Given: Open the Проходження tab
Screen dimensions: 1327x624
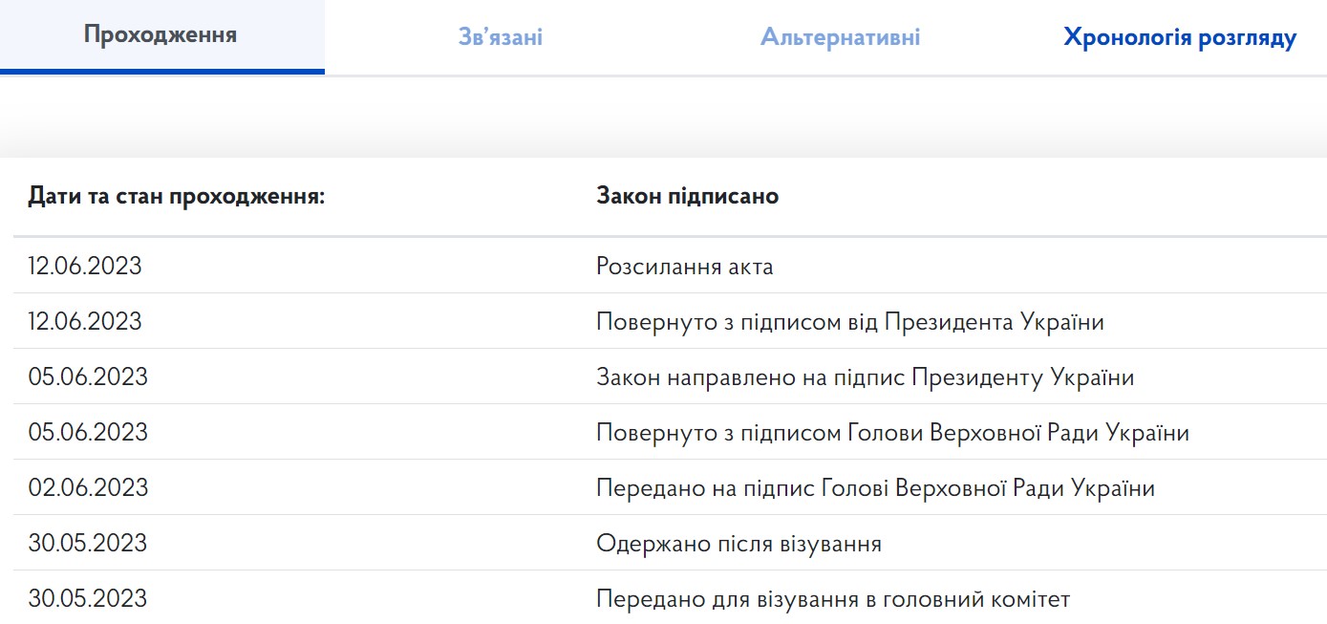Looking at the screenshot, I should pyautogui.click(x=161, y=36).
